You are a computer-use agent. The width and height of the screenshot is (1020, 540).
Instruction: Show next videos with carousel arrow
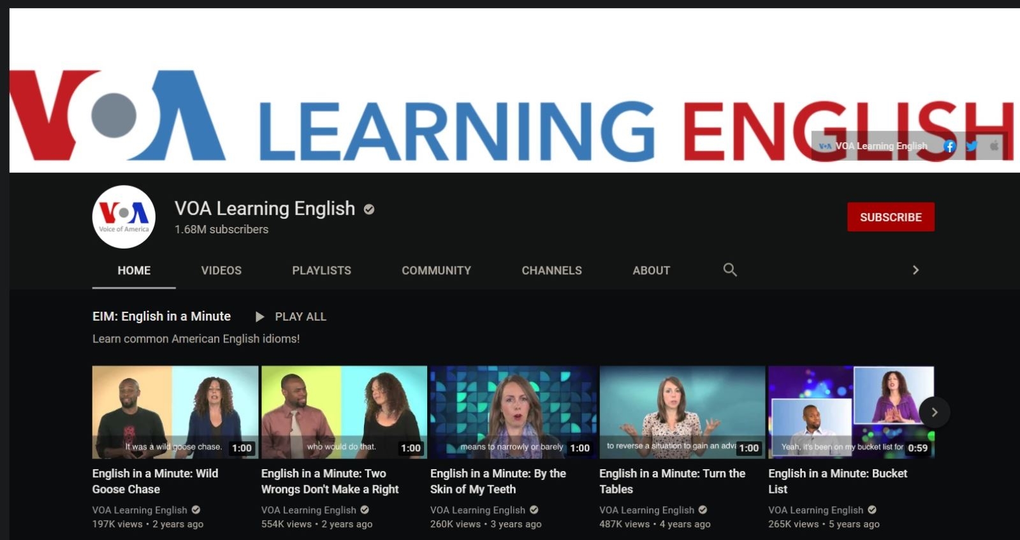934,412
